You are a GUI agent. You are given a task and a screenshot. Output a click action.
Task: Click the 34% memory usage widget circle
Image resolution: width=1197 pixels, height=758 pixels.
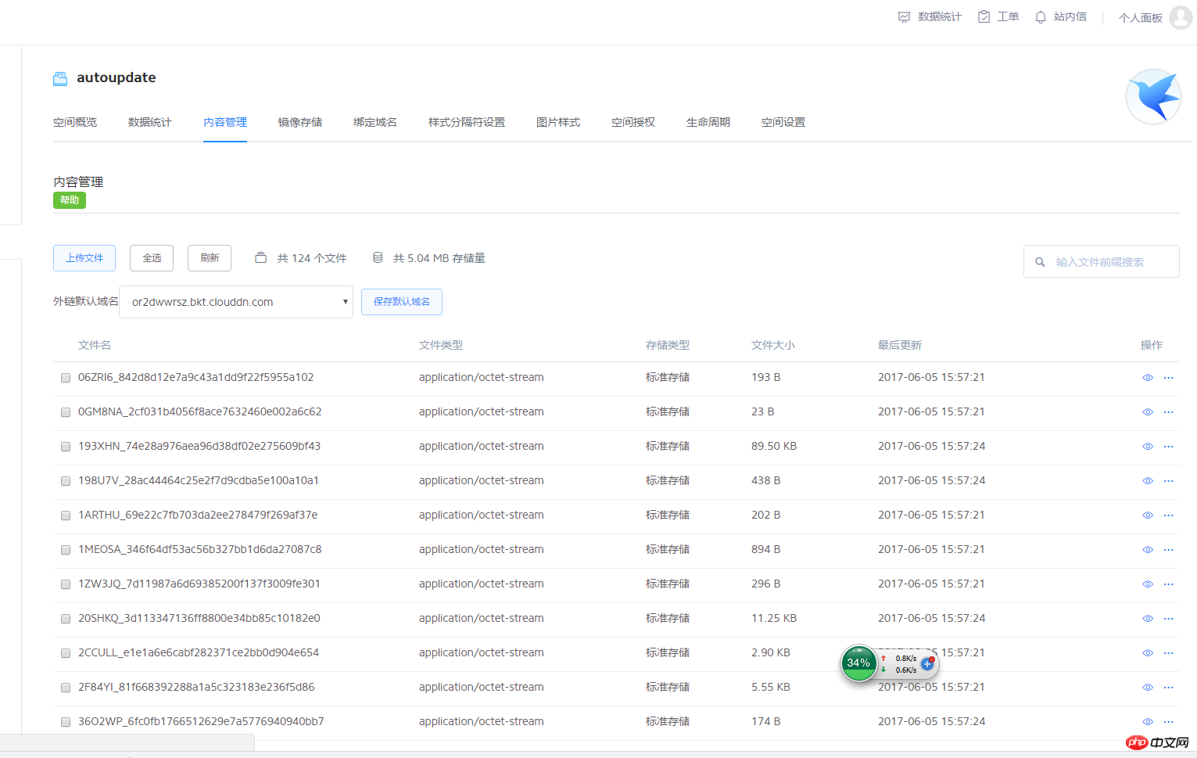pos(859,663)
